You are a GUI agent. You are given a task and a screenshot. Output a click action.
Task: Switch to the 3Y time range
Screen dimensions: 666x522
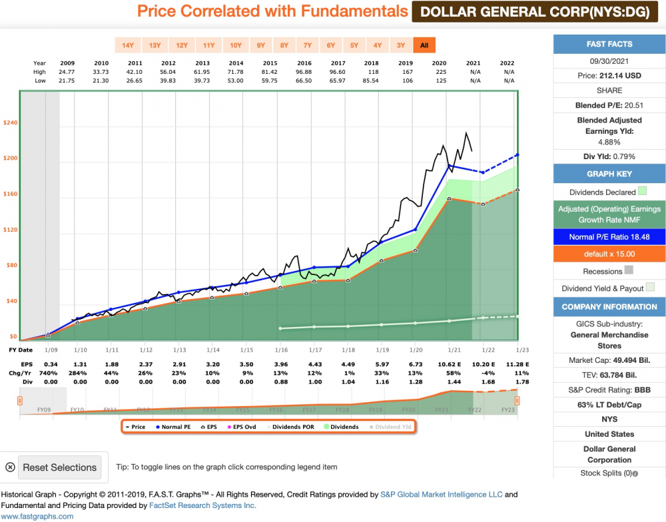pos(401,45)
